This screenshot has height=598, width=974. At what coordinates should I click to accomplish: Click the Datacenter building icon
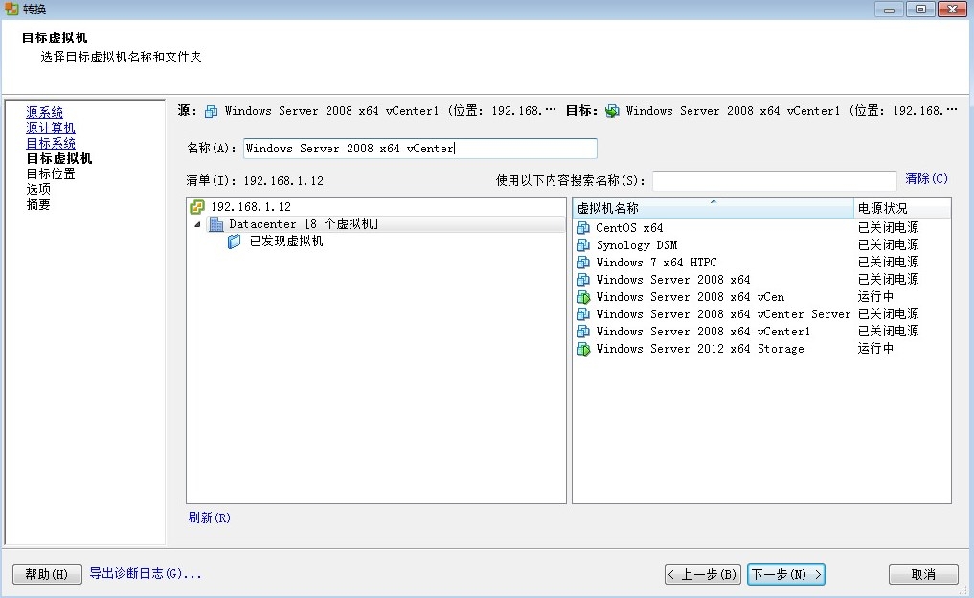(216, 224)
